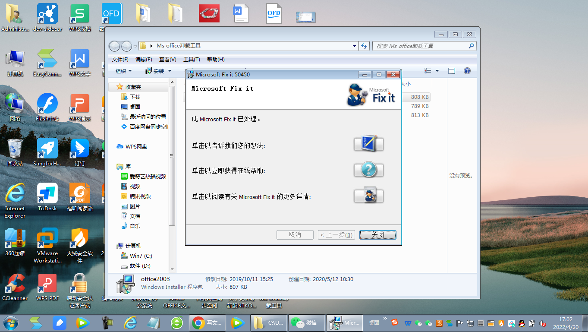
Task: Open the Windows Start button
Action: click(x=10, y=323)
